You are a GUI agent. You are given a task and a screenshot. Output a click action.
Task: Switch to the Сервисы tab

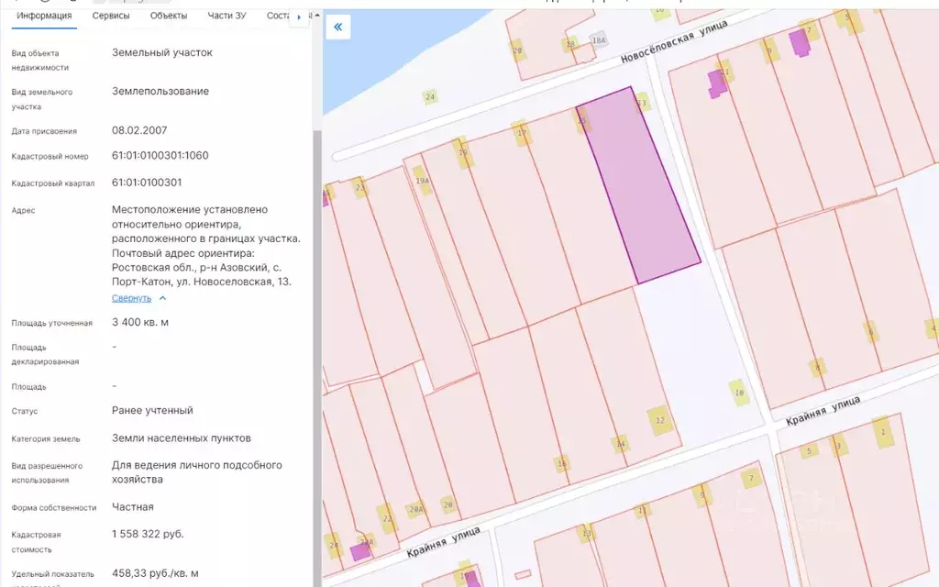coord(111,16)
